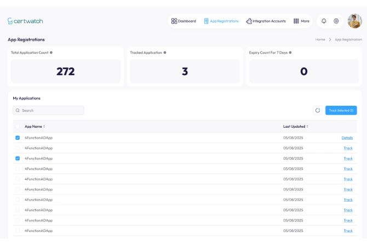The width and height of the screenshot is (367, 245).
Task: Open the App Registrations nav item
Action: click(x=221, y=21)
